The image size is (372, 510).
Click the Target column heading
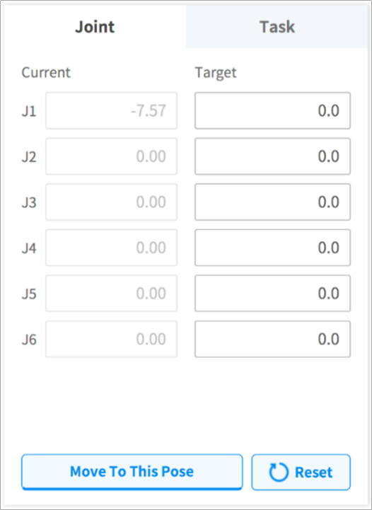pos(216,73)
